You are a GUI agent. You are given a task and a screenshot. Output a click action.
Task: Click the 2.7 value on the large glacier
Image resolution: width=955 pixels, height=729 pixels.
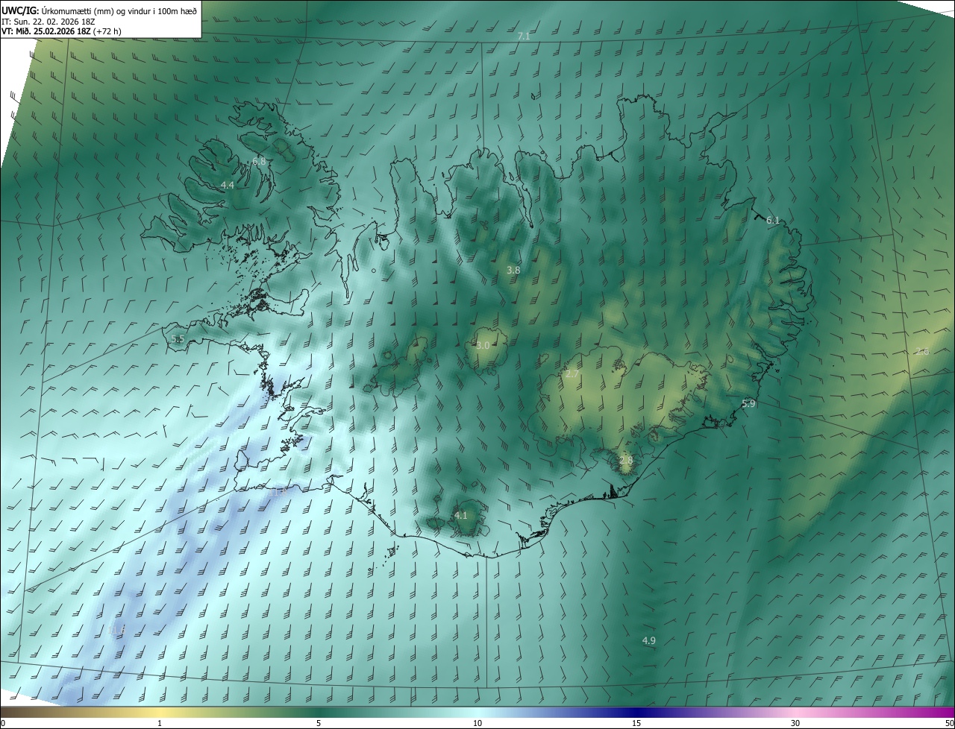(572, 373)
